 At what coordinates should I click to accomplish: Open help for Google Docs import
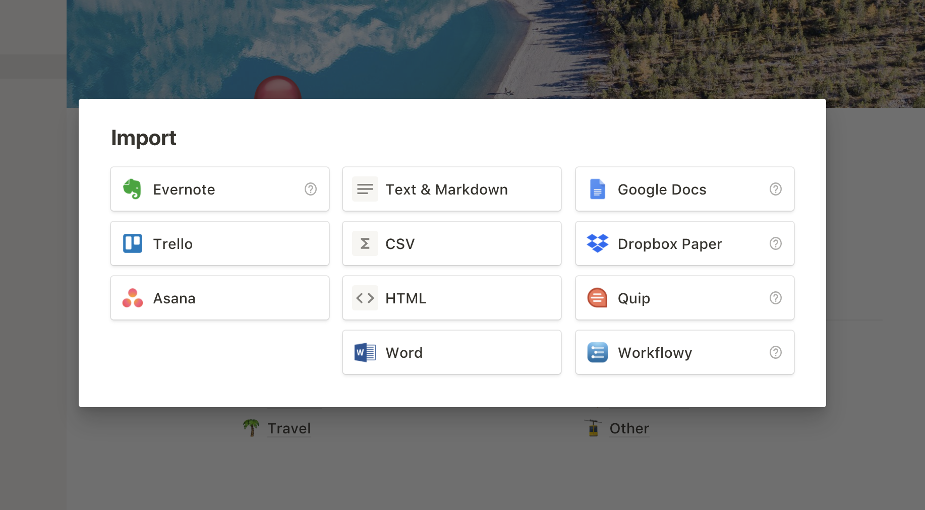[x=776, y=189]
